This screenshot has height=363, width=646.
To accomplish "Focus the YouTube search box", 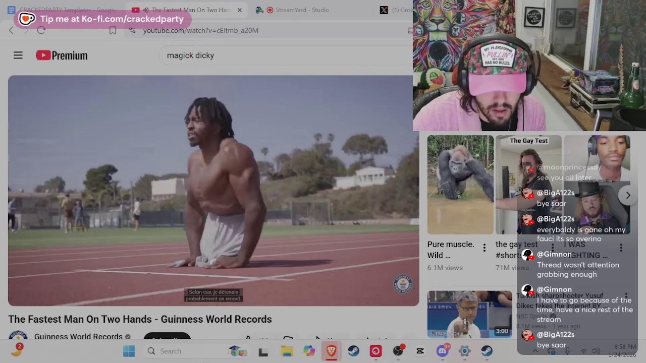I will (285, 55).
